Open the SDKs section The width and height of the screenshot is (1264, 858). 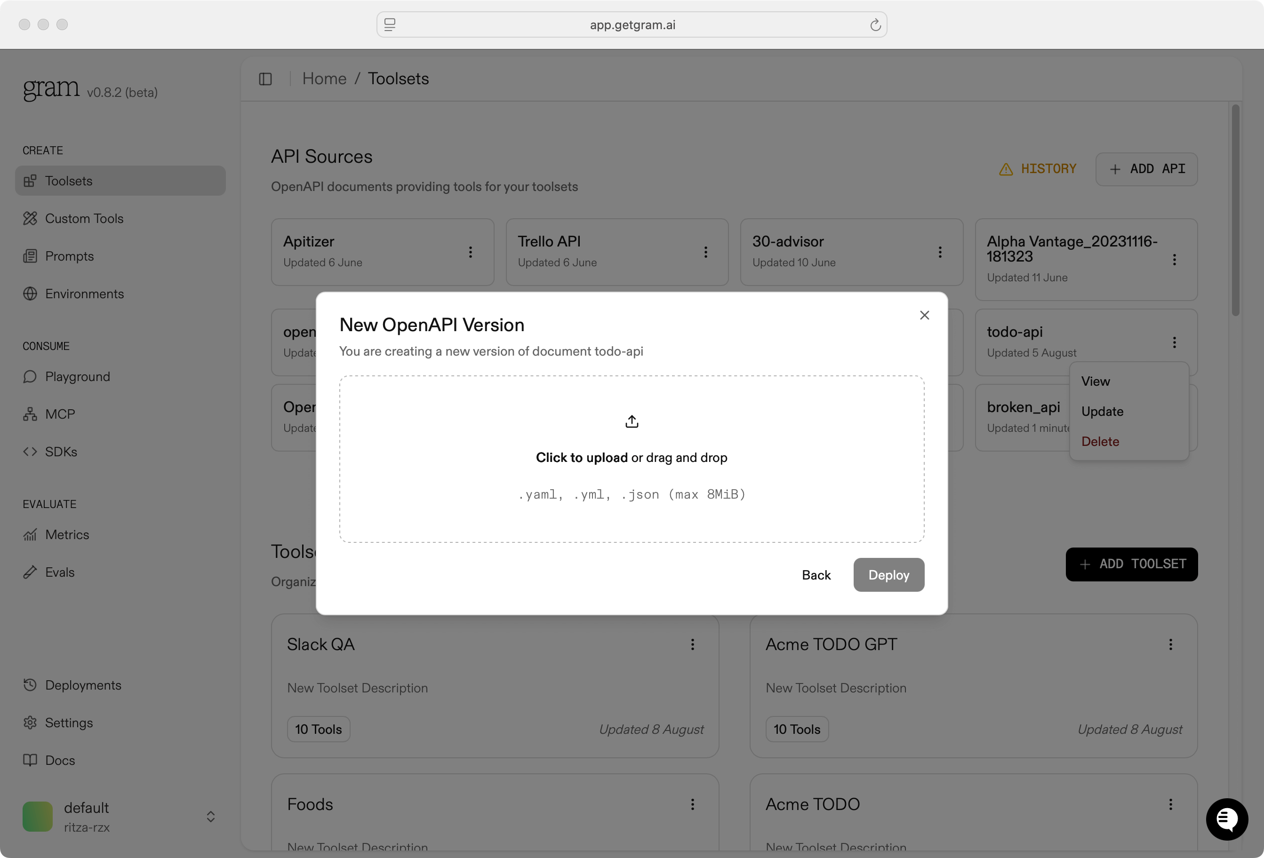coord(60,451)
